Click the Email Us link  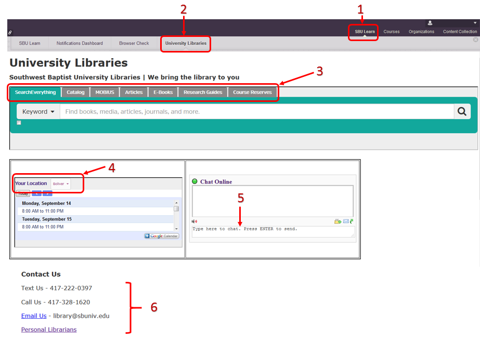pyautogui.click(x=34, y=316)
